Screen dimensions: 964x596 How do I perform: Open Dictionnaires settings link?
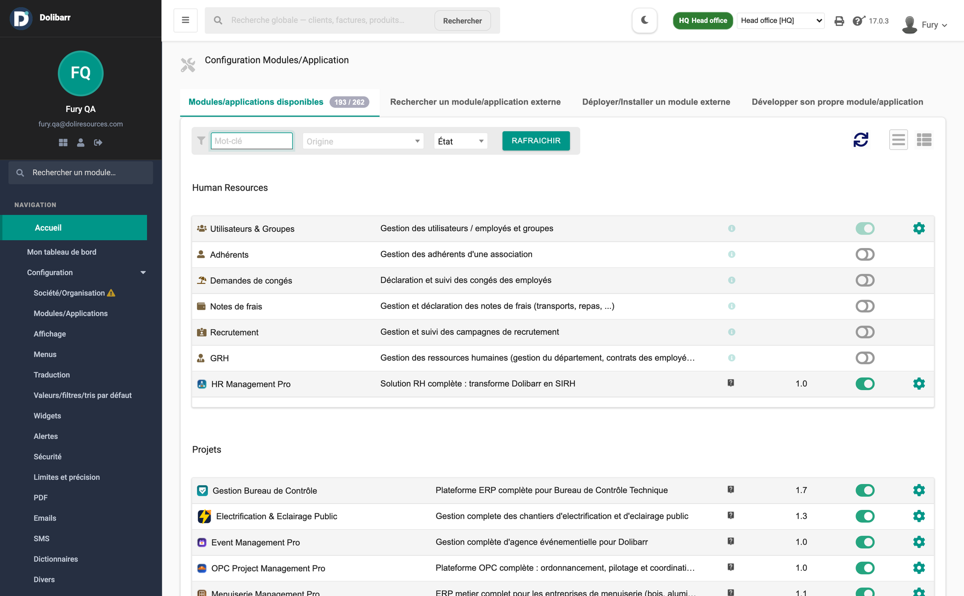(x=55, y=559)
